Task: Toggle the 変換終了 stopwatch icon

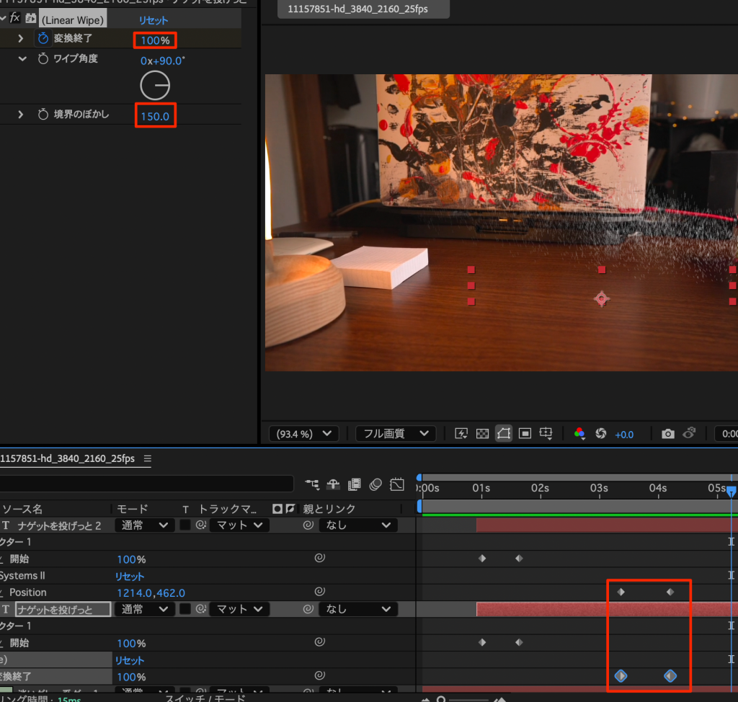Action: [x=43, y=39]
